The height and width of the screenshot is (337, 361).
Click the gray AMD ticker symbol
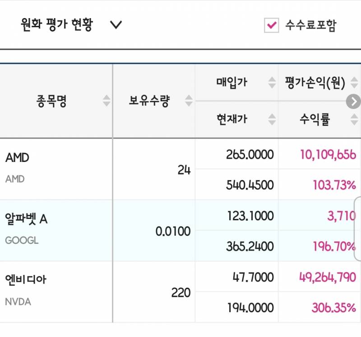click(x=15, y=179)
